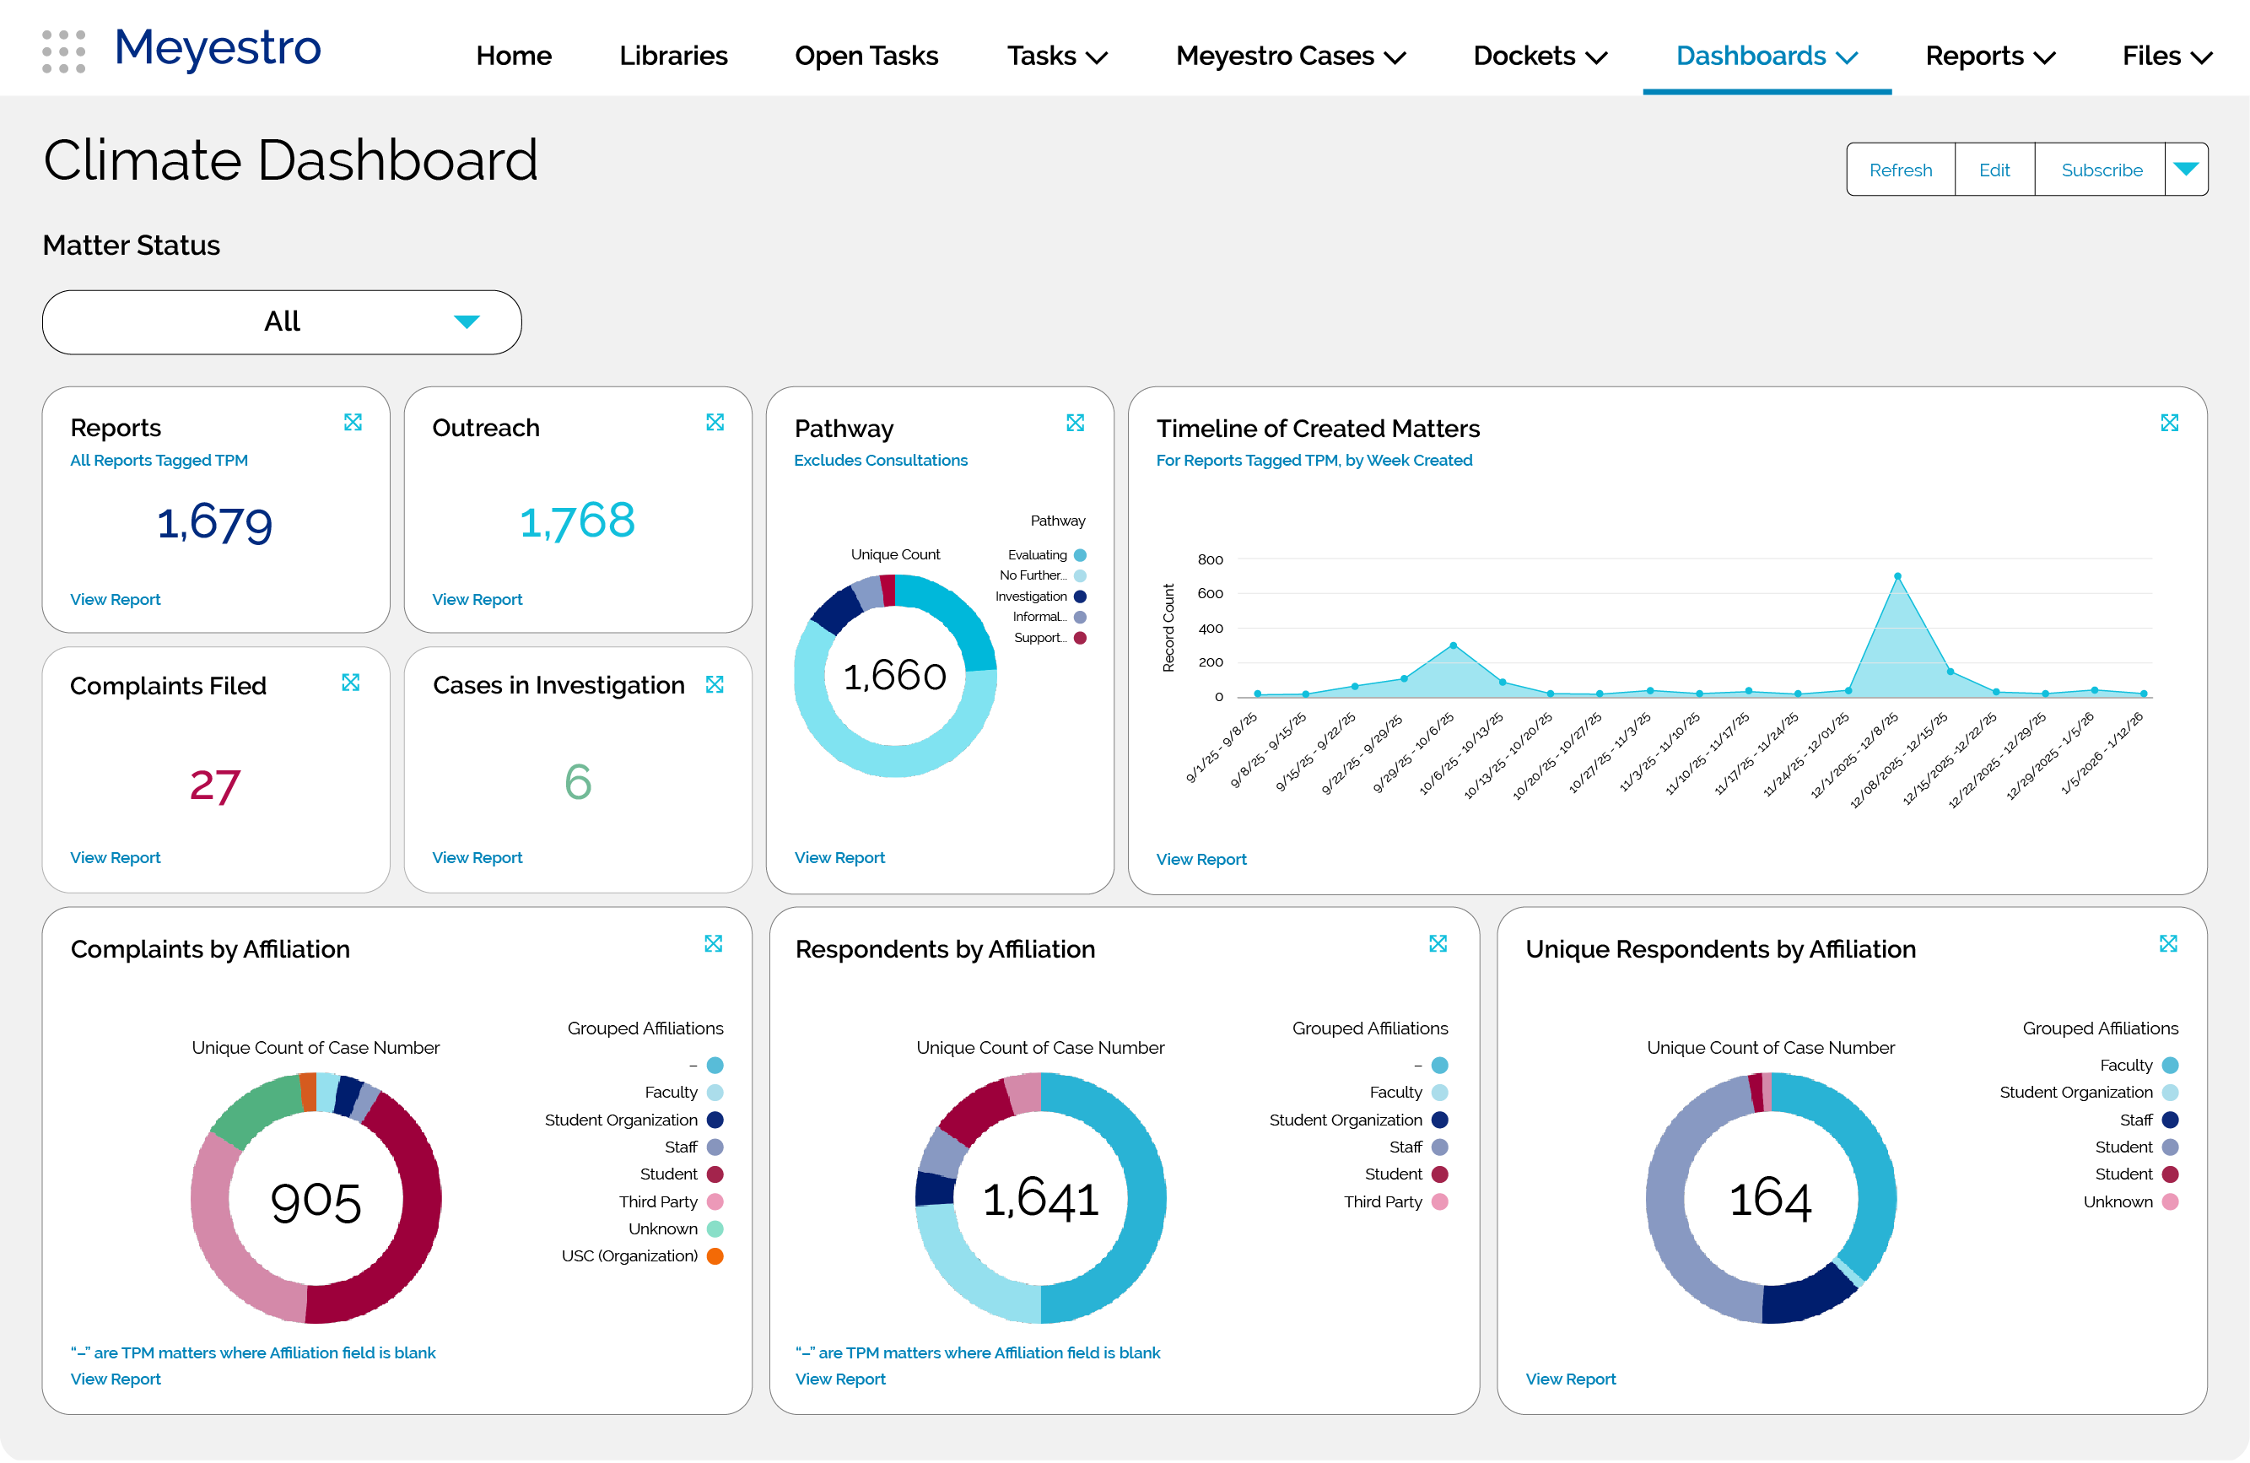Image resolution: width=2250 pixels, height=1463 pixels.
Task: Expand the Respondents by Affiliation card
Action: click(1438, 943)
